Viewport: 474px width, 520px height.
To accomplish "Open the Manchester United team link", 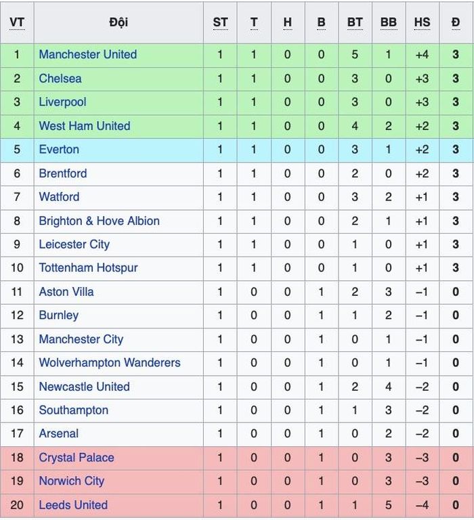I will pyautogui.click(x=88, y=54).
